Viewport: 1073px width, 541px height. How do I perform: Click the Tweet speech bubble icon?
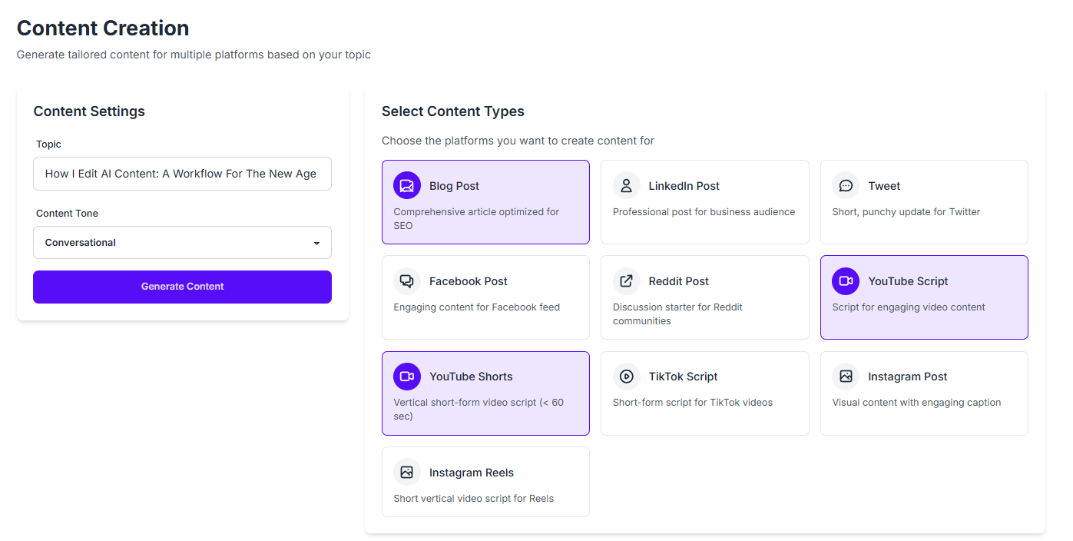coord(846,185)
